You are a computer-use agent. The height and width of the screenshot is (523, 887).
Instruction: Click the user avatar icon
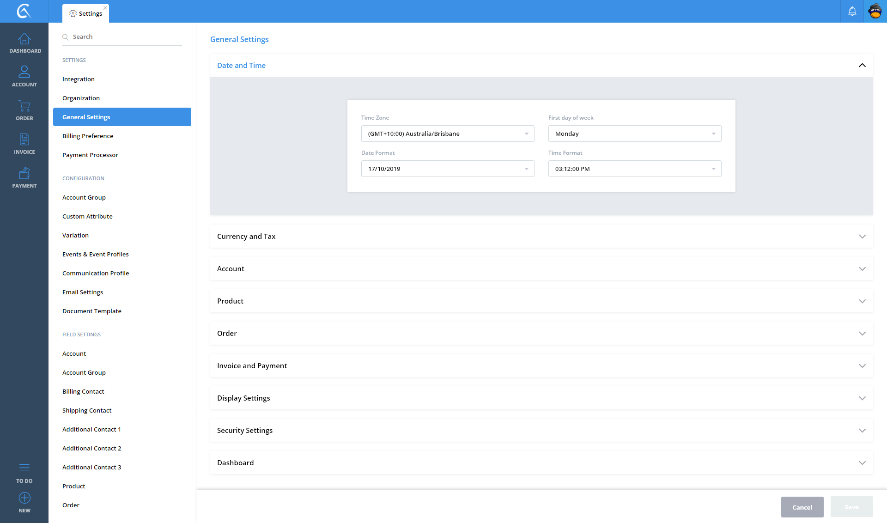[875, 11]
